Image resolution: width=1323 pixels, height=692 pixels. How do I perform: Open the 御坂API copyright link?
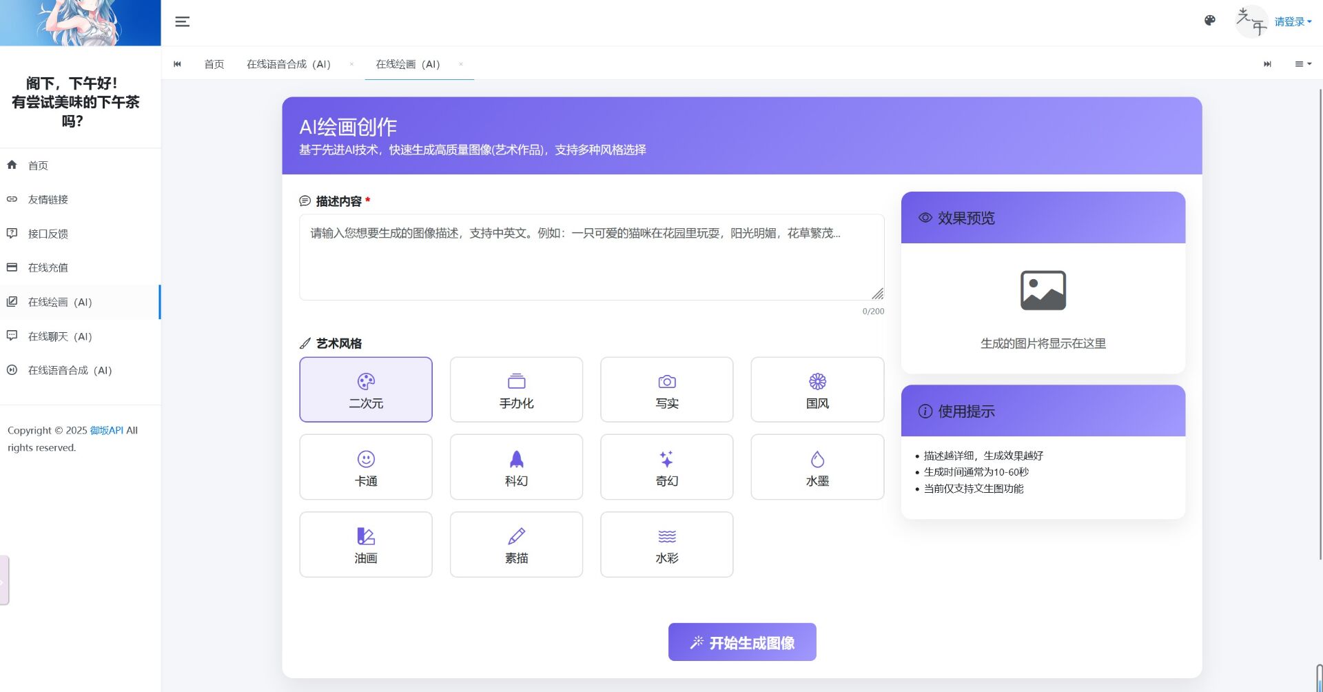point(106,430)
